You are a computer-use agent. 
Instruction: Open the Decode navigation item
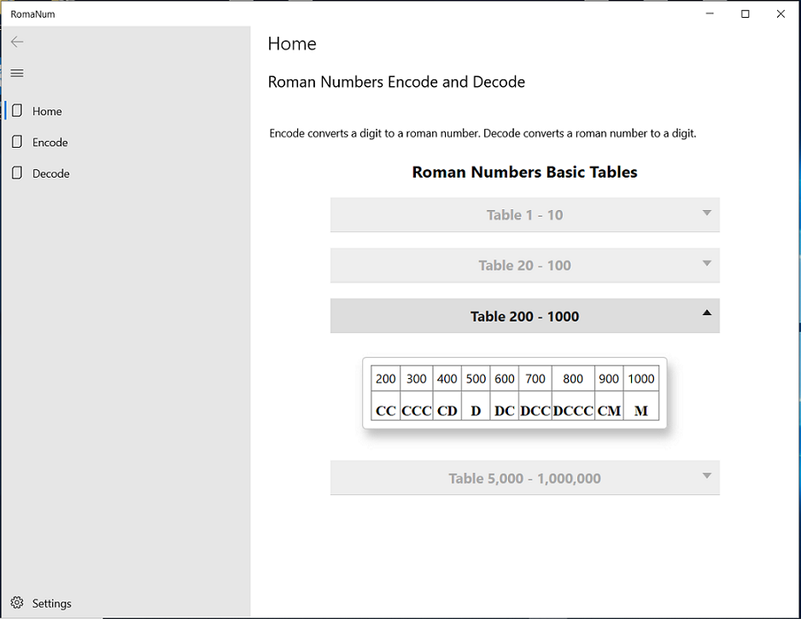pos(126,173)
